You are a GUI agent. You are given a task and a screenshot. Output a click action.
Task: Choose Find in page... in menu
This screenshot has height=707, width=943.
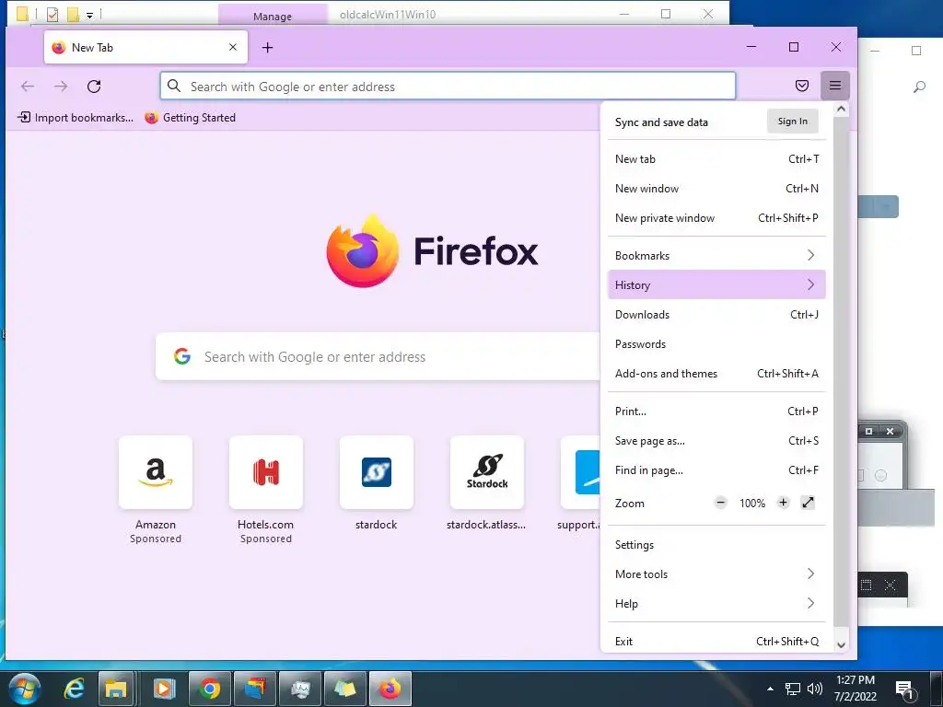coord(716,470)
